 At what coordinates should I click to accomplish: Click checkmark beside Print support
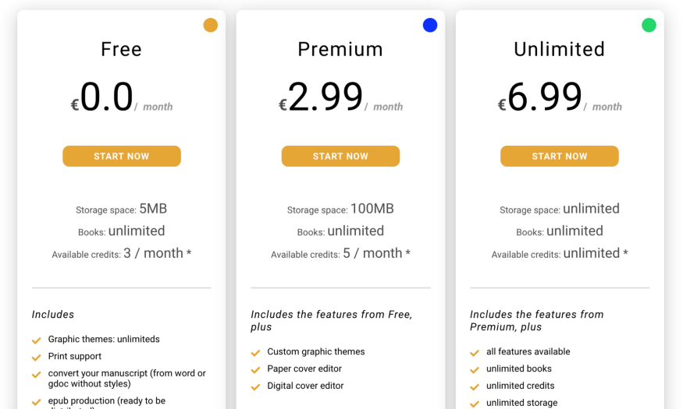[37, 358]
